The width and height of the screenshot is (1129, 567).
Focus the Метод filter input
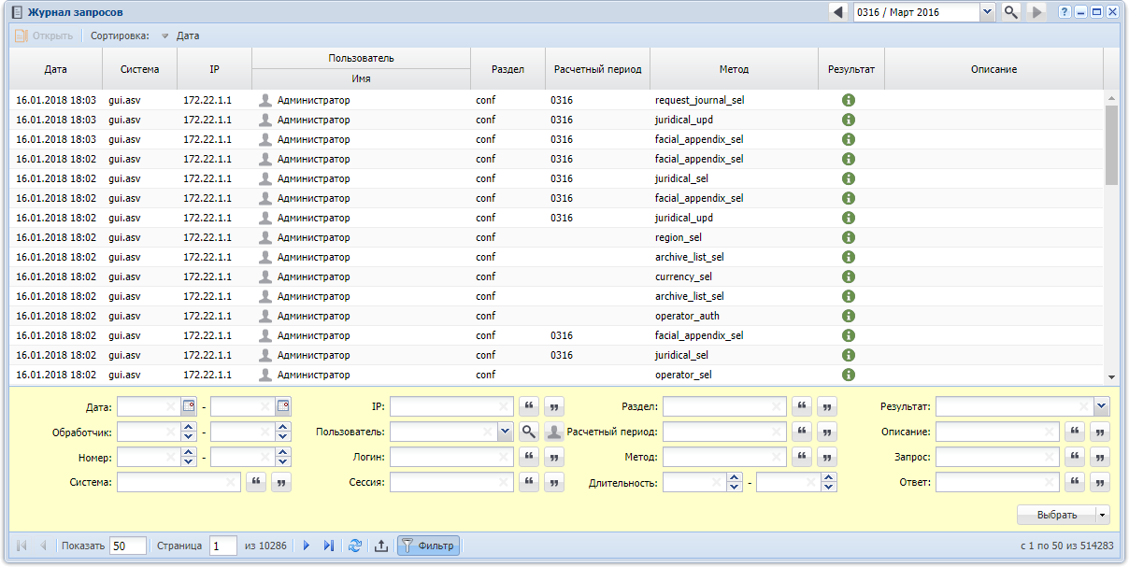point(724,457)
